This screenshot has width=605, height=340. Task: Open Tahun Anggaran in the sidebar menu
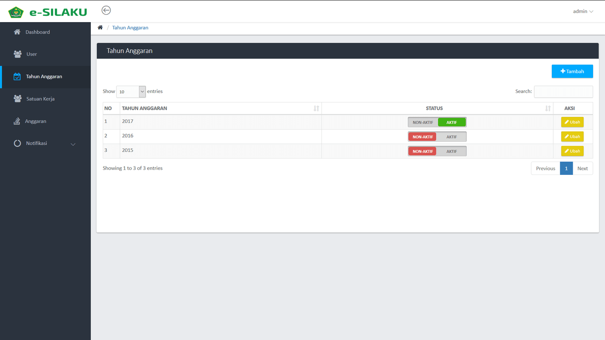[44, 77]
